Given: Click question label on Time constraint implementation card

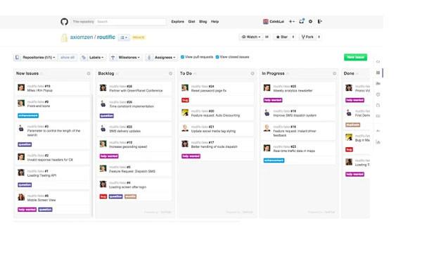Looking at the screenshot, I should click(107, 116).
